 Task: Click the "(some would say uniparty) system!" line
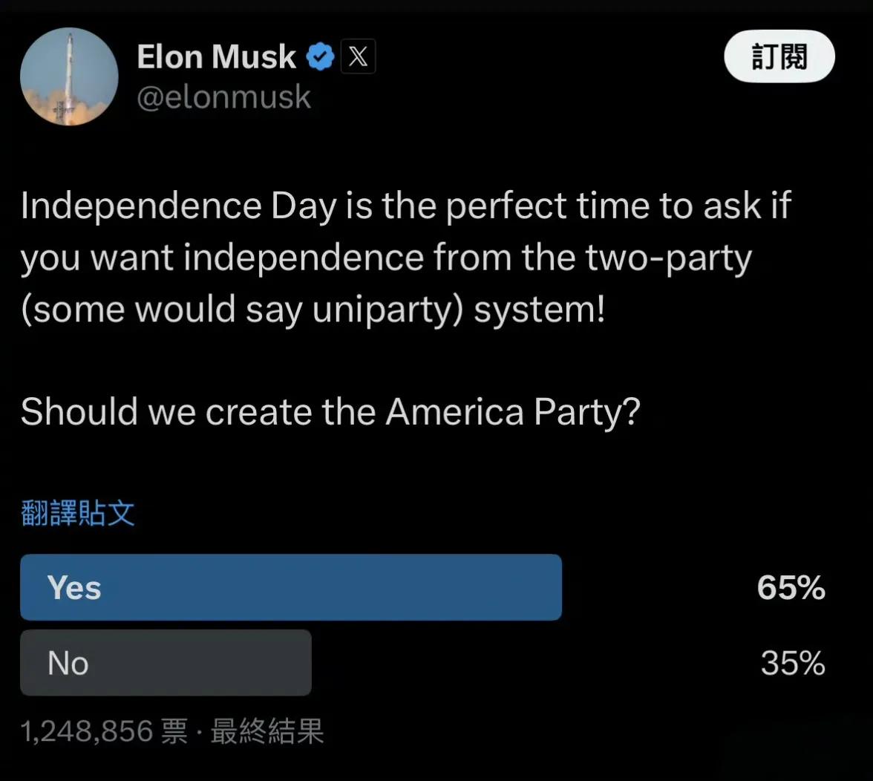313,309
